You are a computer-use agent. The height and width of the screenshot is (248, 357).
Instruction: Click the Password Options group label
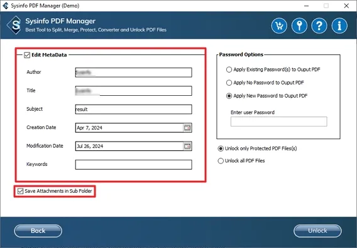pos(241,54)
